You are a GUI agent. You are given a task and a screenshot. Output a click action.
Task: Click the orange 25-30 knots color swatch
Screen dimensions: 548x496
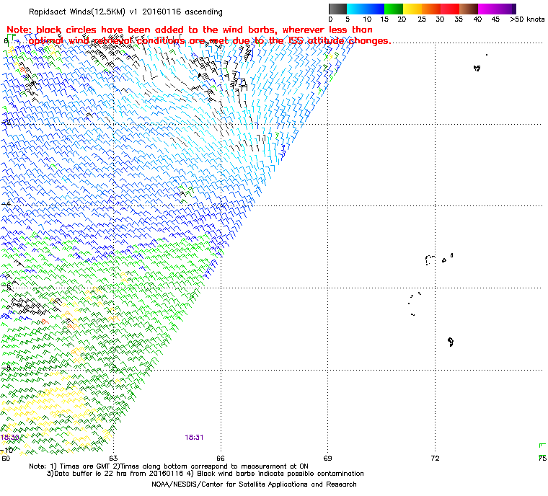431,9
